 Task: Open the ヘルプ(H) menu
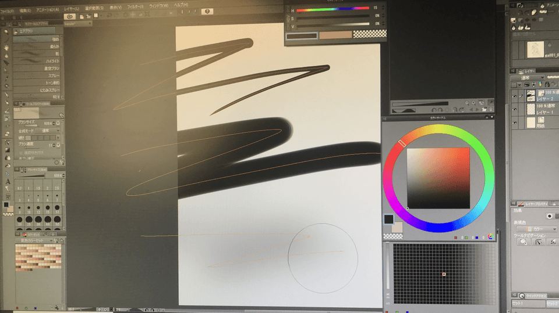click(x=181, y=5)
